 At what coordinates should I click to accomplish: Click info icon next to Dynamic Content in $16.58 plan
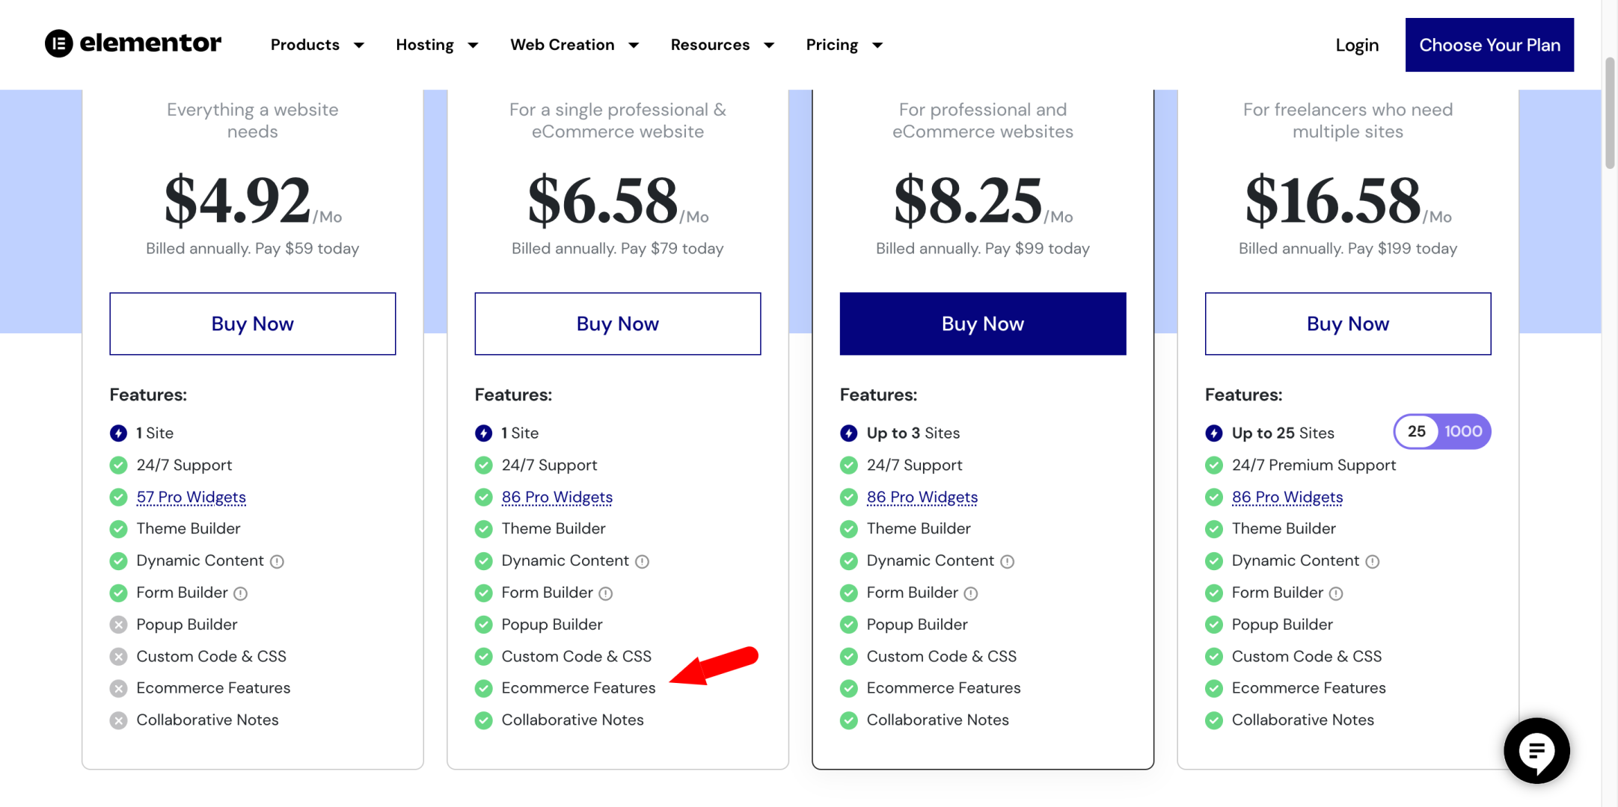[x=1372, y=561]
